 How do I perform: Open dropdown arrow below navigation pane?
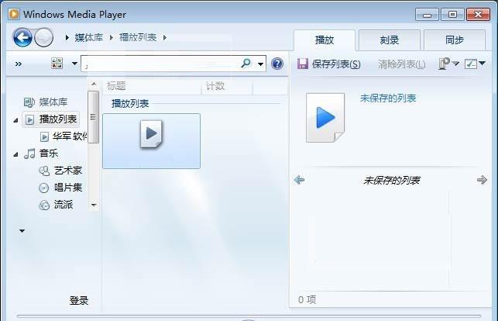22,231
